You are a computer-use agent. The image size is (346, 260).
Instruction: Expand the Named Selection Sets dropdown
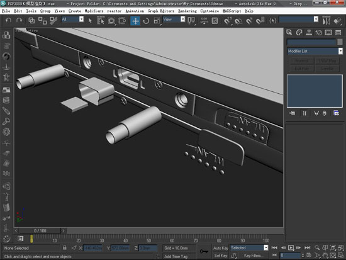(316, 20)
